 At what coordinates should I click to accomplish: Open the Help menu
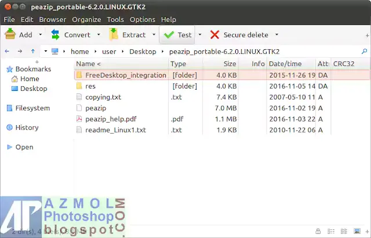pos(169,19)
